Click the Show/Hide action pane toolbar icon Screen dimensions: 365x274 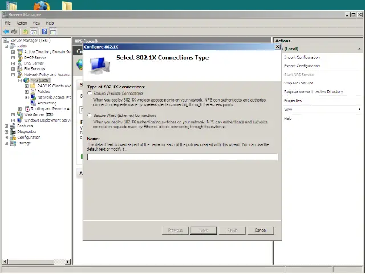pyautogui.click(x=53, y=32)
